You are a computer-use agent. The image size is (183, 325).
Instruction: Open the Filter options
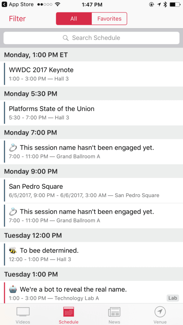pyautogui.click(x=17, y=19)
